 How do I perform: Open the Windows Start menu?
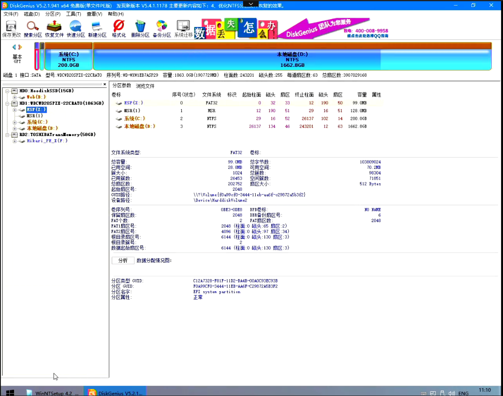tap(10, 391)
